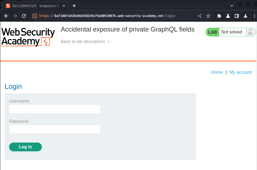Click the LAB green badge
The height and width of the screenshot is (170, 257).
[x=212, y=32]
